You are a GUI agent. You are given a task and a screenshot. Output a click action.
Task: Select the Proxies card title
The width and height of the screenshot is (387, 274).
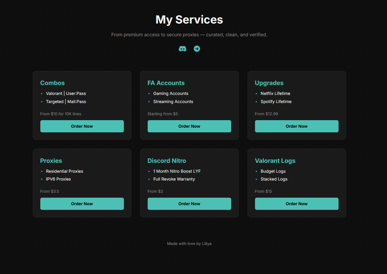point(51,161)
